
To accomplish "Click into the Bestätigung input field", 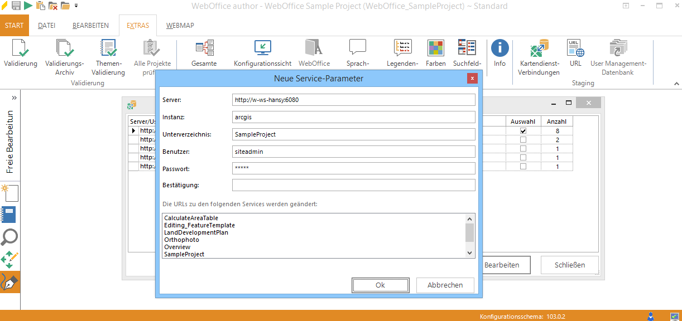I will (x=353, y=185).
